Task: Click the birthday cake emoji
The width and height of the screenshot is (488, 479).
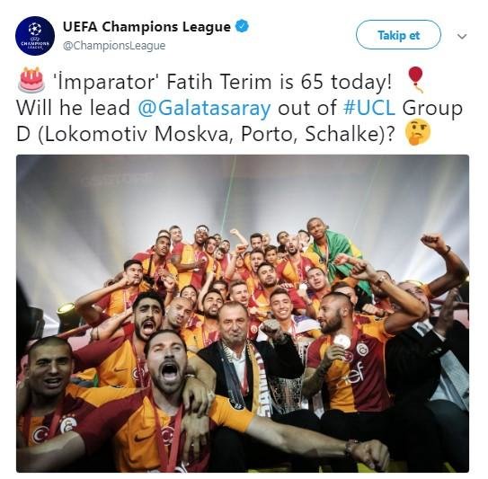Action: 31,80
